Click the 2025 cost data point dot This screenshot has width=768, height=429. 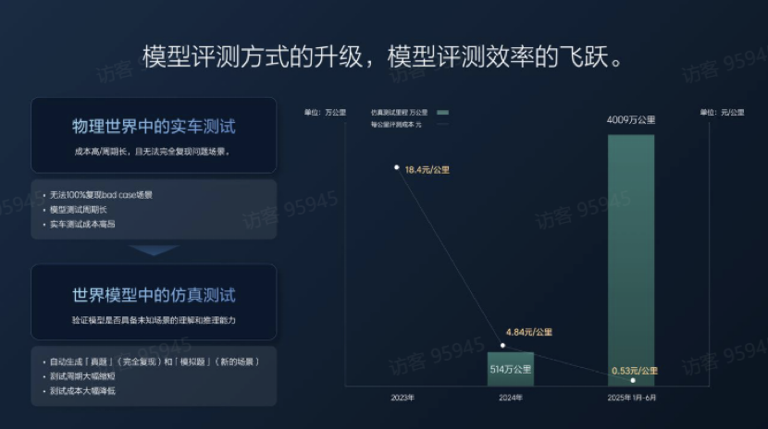pyautogui.click(x=633, y=380)
